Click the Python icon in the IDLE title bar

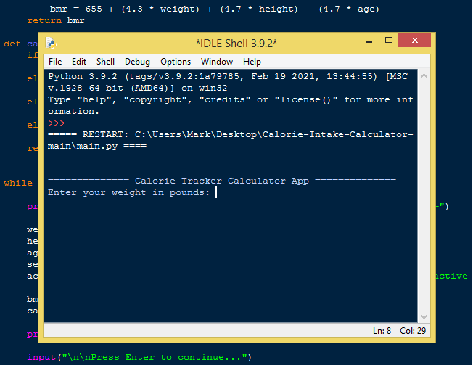tap(50, 42)
